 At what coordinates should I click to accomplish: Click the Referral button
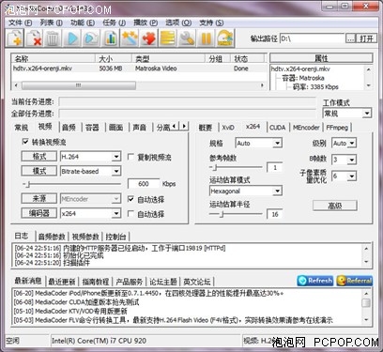tap(355, 281)
